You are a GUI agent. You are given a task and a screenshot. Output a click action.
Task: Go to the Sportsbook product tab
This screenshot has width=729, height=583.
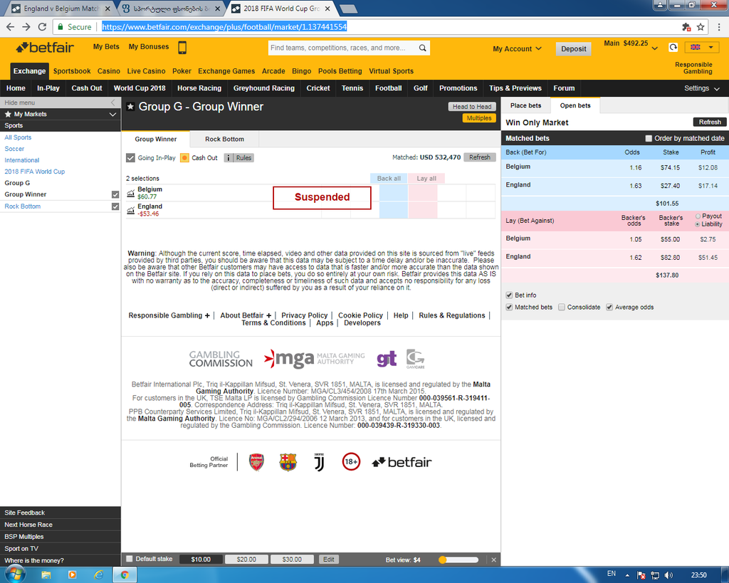click(x=72, y=71)
